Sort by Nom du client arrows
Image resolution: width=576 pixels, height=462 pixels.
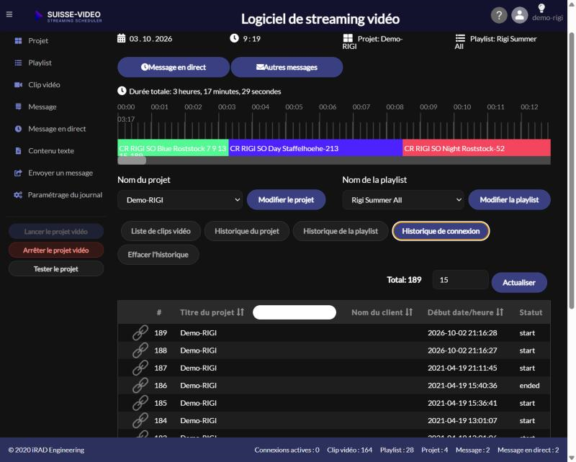coord(409,312)
